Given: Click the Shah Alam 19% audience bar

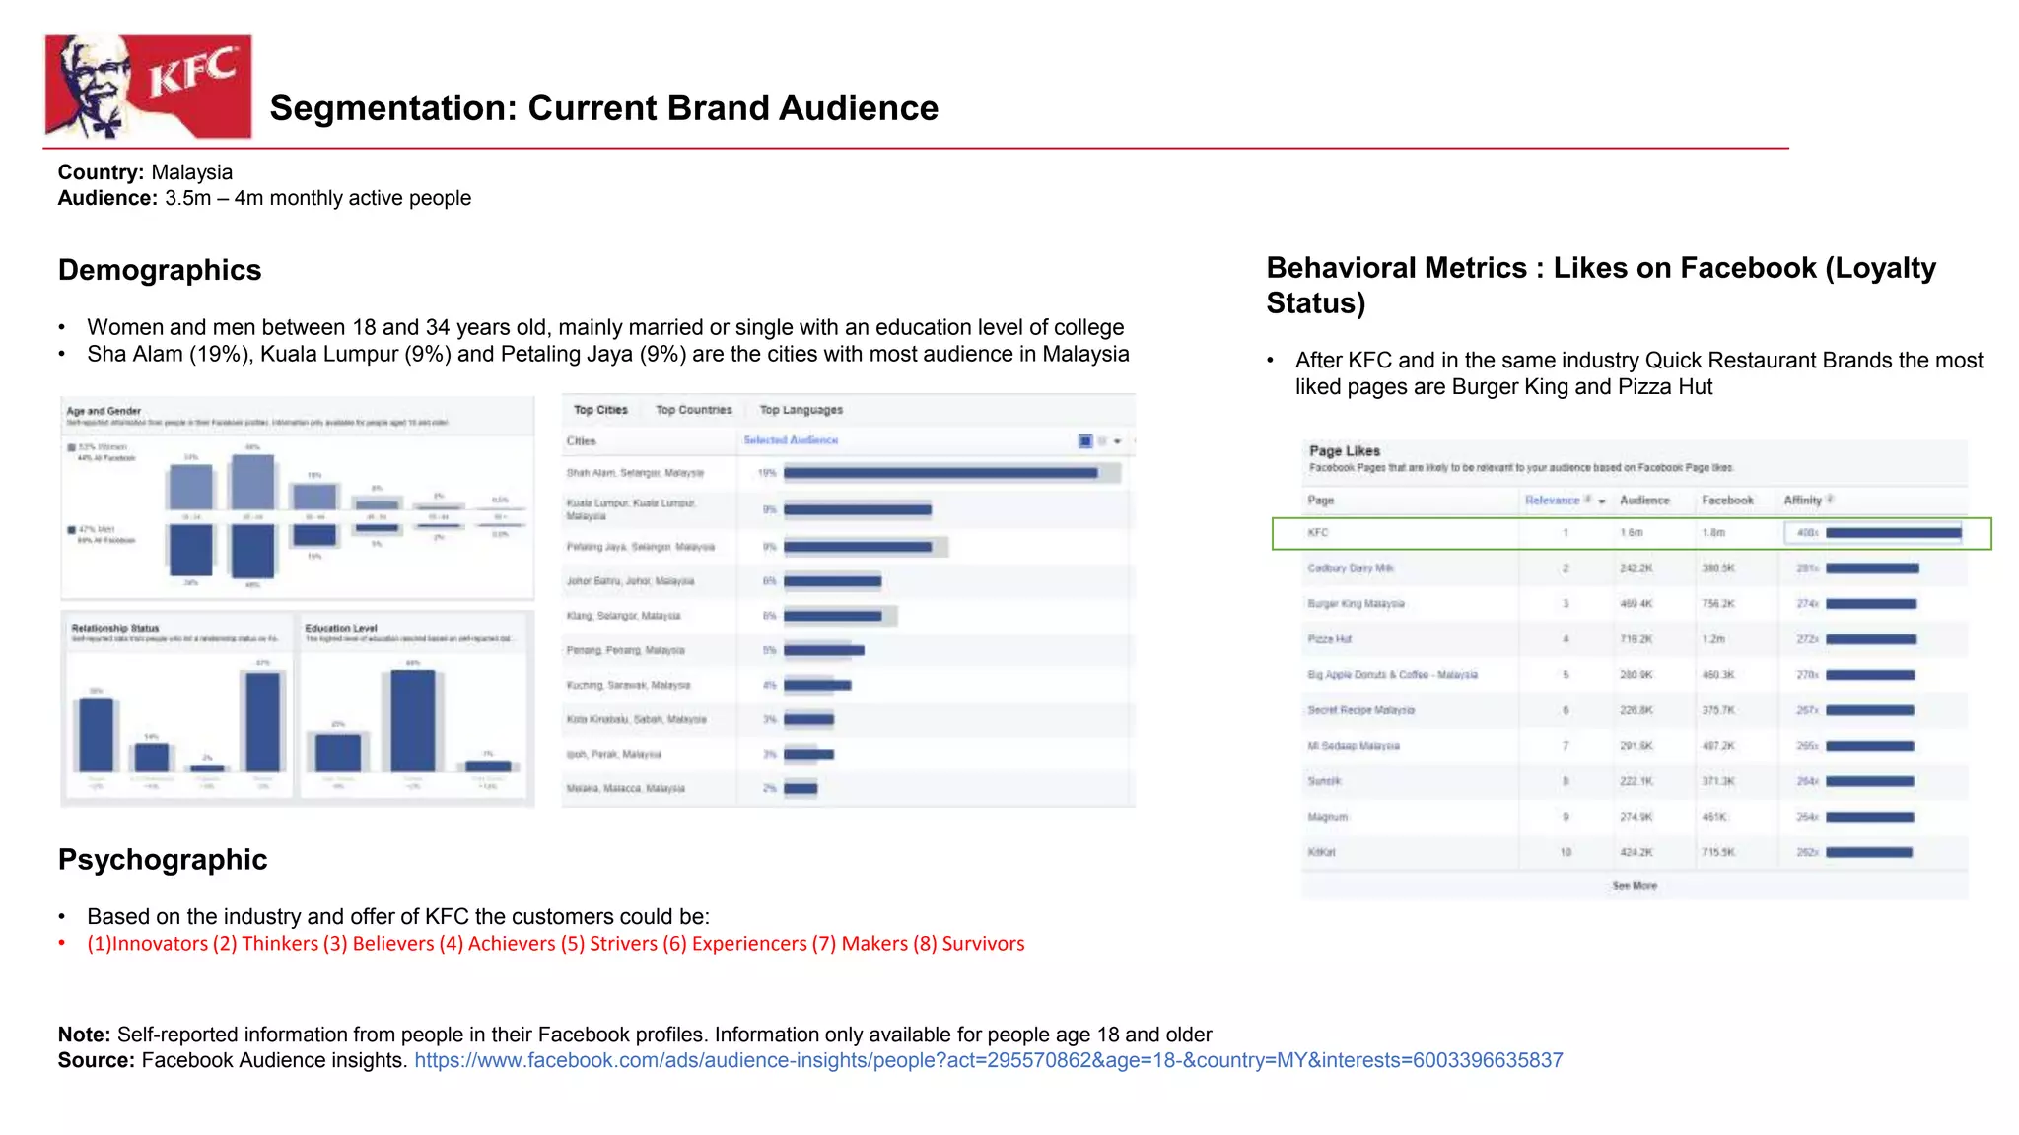Looking at the screenshot, I should tap(940, 473).
